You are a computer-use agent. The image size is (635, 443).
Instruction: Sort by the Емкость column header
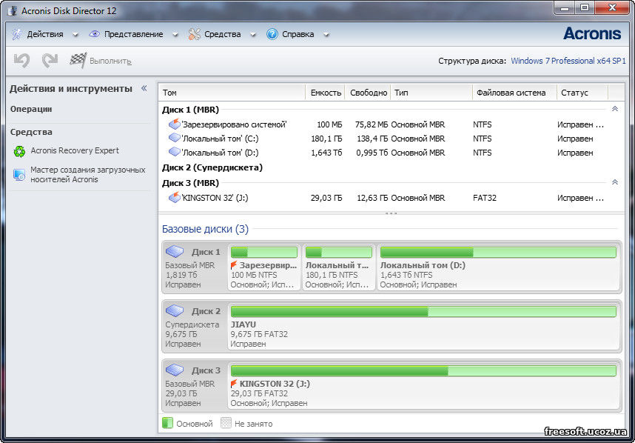[325, 93]
